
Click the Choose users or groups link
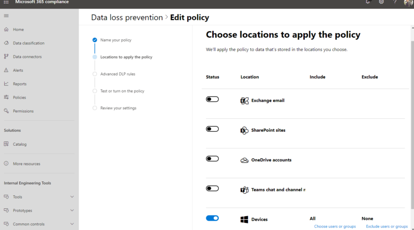(335, 226)
